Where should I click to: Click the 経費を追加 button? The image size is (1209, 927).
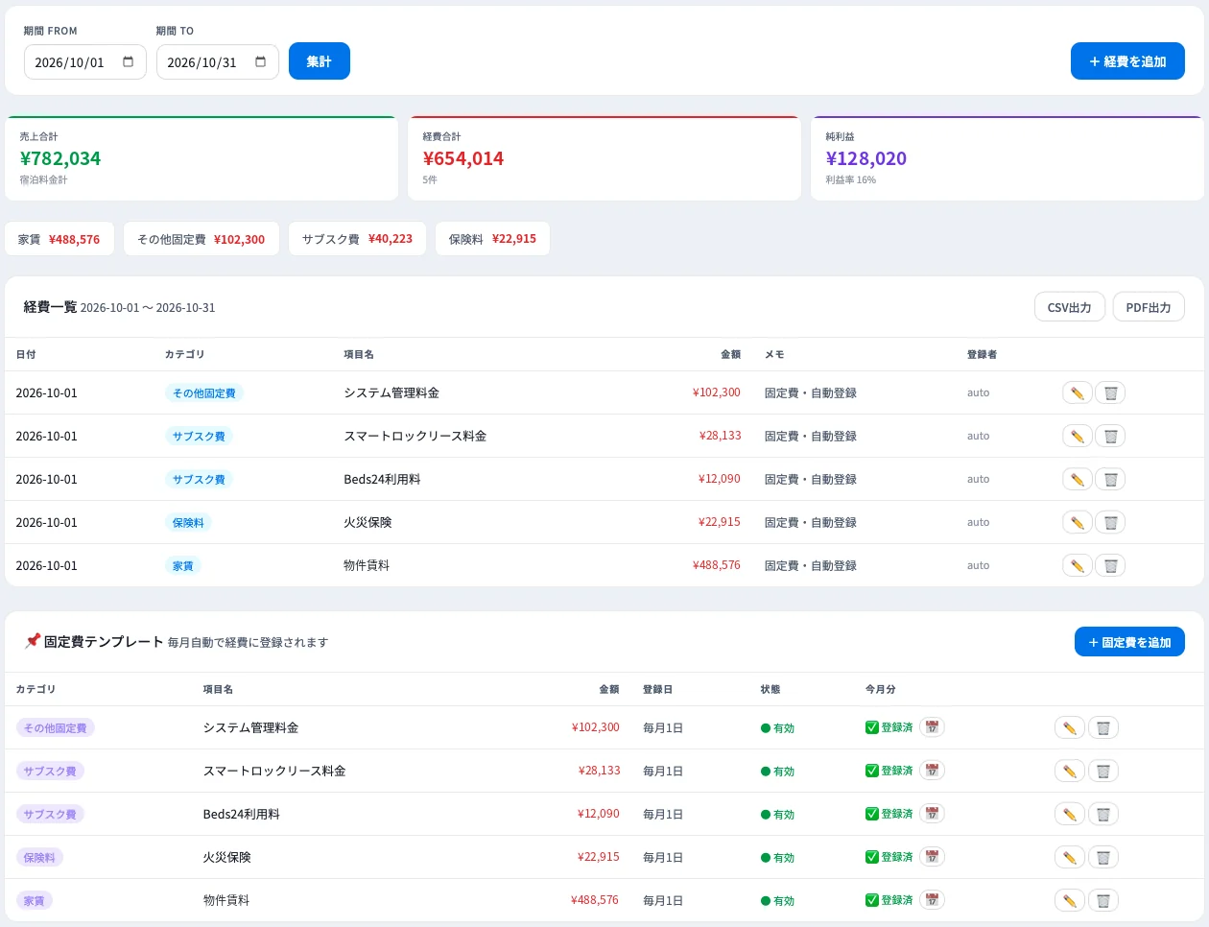1127,61
